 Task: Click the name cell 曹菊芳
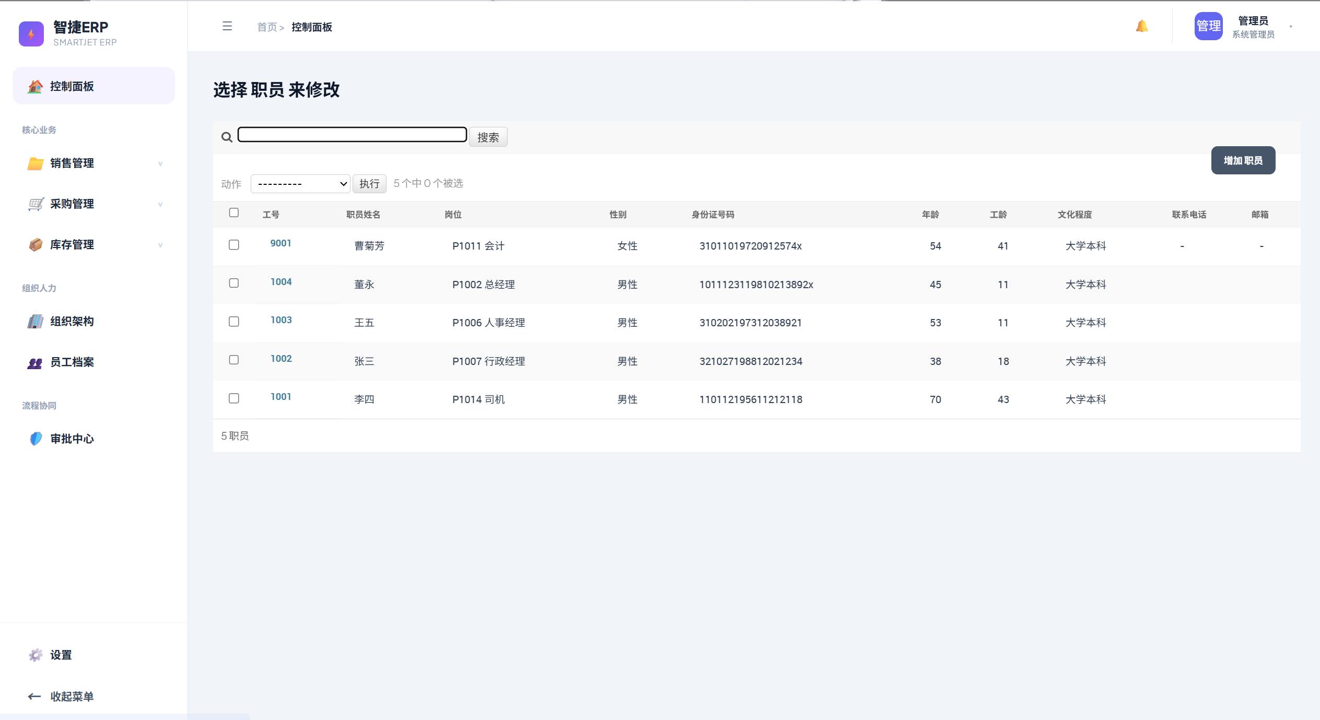pyautogui.click(x=369, y=246)
